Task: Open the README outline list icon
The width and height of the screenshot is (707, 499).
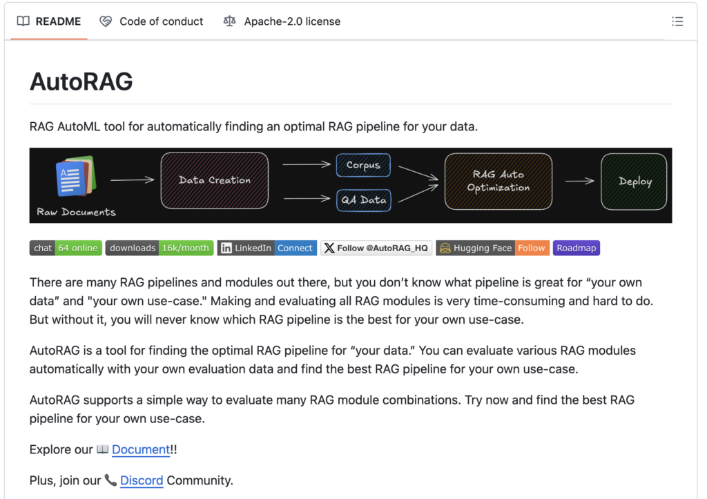Action: (677, 21)
